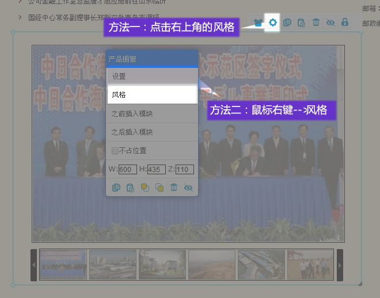Image resolution: width=380 pixels, height=298 pixels.
Task: Click the lock icon in top toolbar
Action: (345, 23)
